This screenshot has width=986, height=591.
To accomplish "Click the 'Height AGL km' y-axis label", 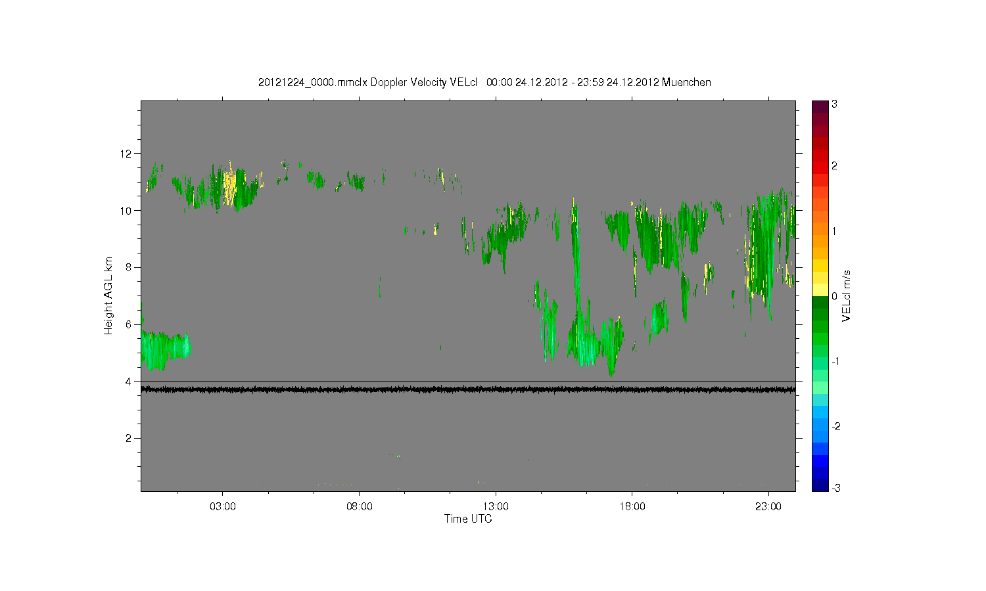I will (108, 295).
